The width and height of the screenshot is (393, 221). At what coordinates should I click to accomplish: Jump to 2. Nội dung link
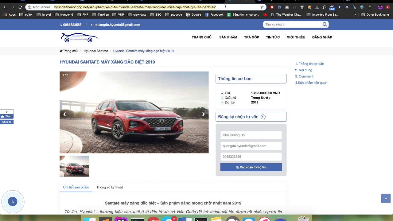pos(304,70)
